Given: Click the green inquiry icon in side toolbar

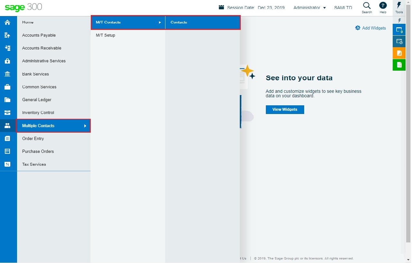Looking at the screenshot, I should (399, 65).
